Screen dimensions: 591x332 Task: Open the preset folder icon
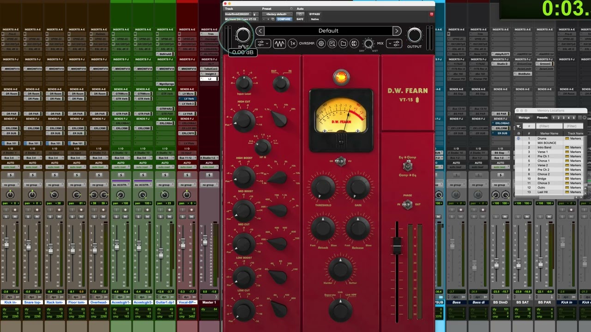point(343,44)
